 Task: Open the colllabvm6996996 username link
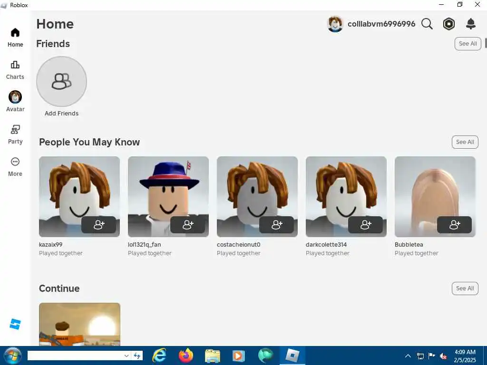tap(381, 24)
